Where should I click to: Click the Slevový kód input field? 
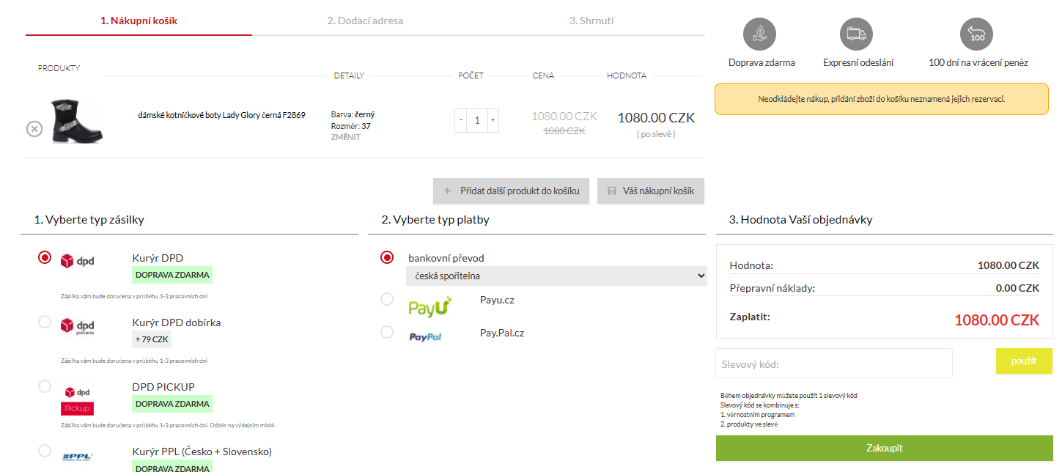(x=833, y=364)
